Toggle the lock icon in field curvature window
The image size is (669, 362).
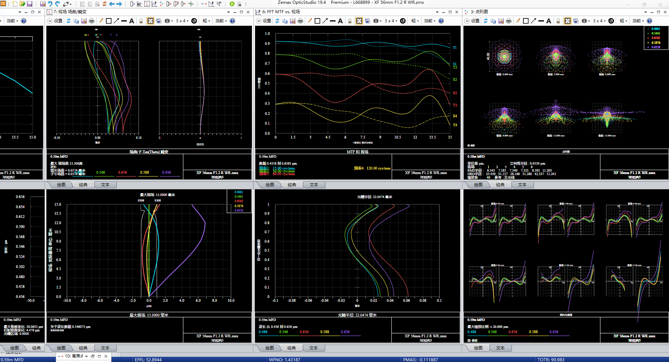pos(141,21)
